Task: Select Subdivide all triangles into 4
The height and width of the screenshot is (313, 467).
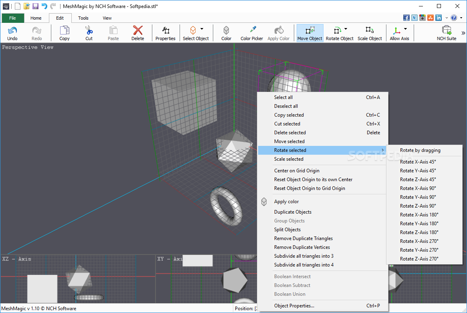Action: [323, 265]
